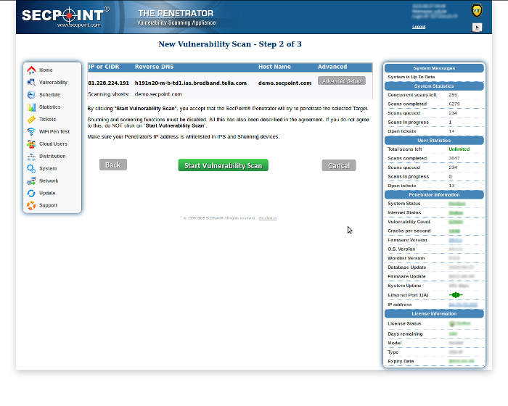Click the IP or CIDR column header
This screenshot has width=508, height=406.
104,67
